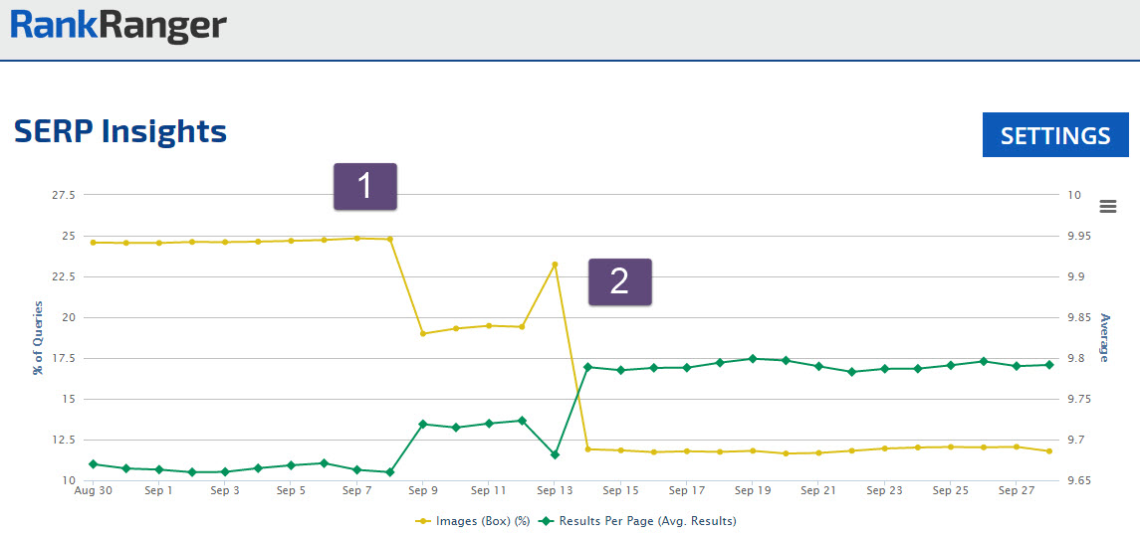Click the green diamond data point on Sep 9

pos(423,424)
